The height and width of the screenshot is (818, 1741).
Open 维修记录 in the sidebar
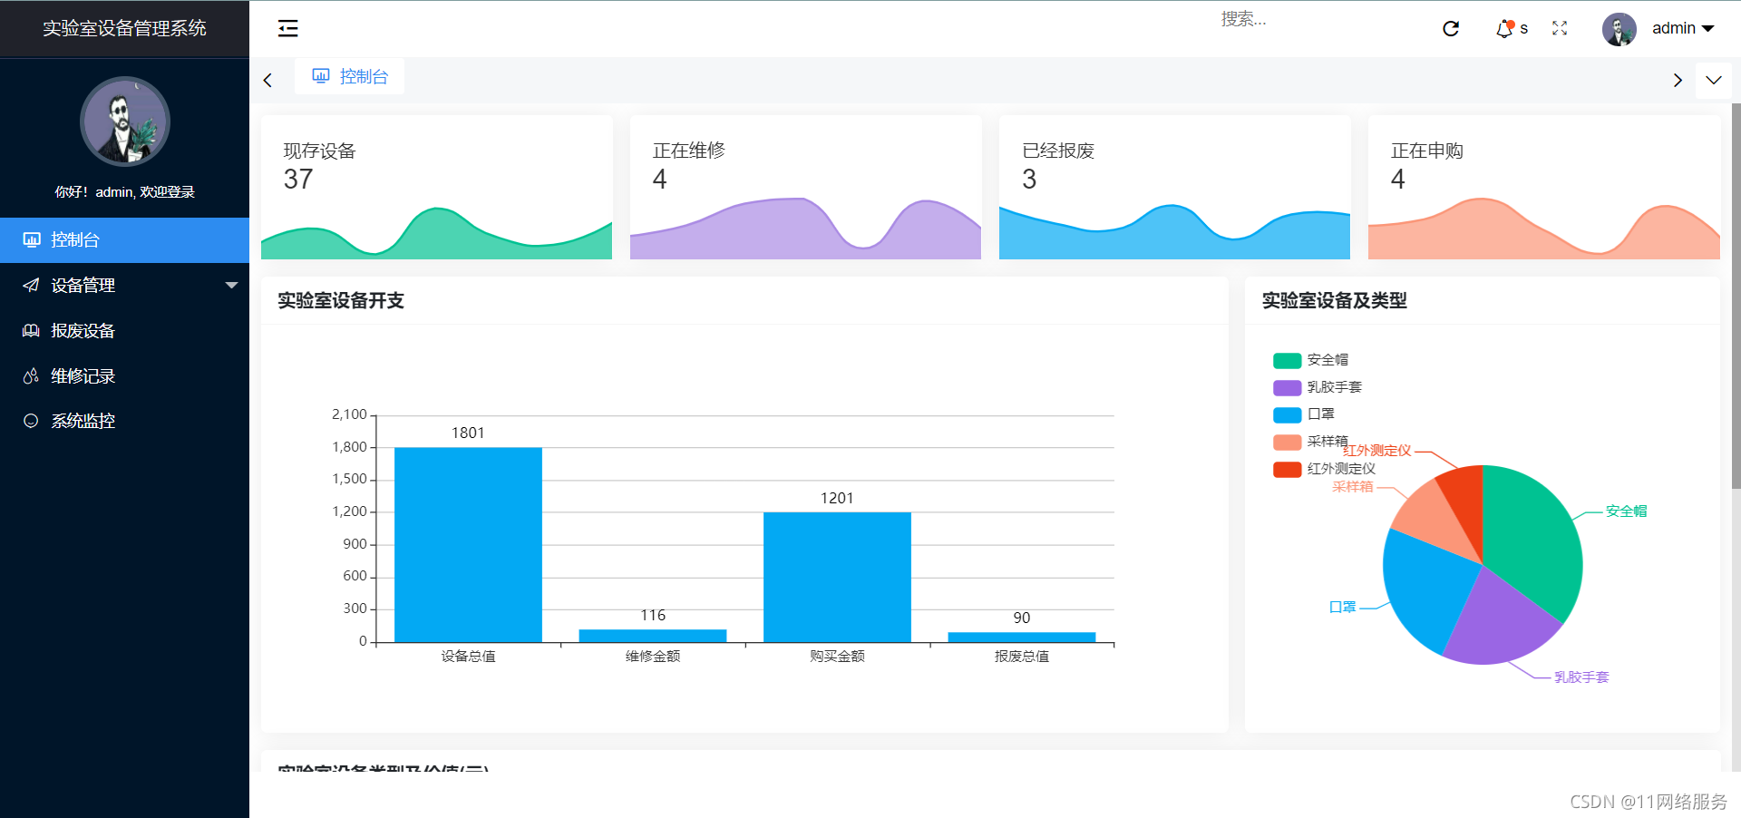pyautogui.click(x=124, y=375)
